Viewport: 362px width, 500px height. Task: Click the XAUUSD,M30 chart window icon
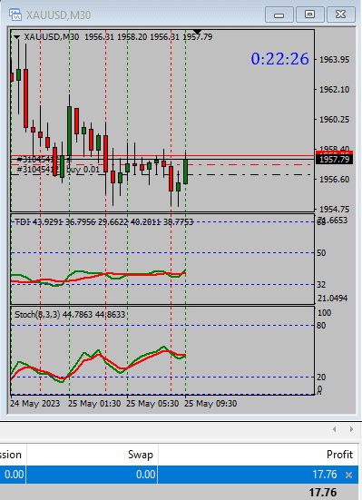[x=15, y=15]
